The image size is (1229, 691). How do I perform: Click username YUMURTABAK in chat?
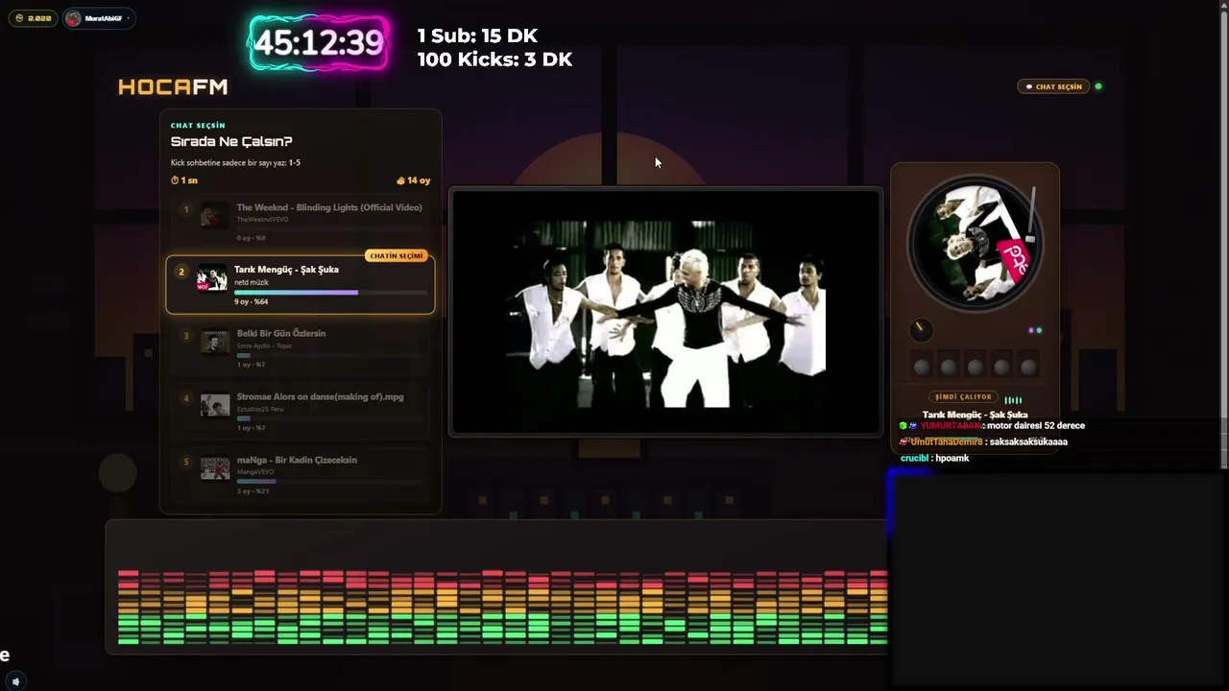point(952,426)
